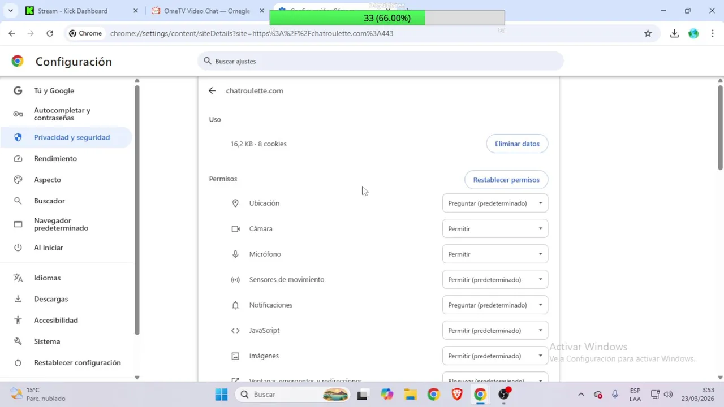Click the Eliminar datos button
The height and width of the screenshot is (407, 724).
pos(517,144)
